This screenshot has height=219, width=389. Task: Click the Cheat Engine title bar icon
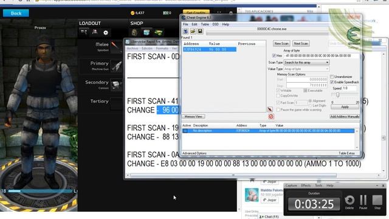pos(184,18)
